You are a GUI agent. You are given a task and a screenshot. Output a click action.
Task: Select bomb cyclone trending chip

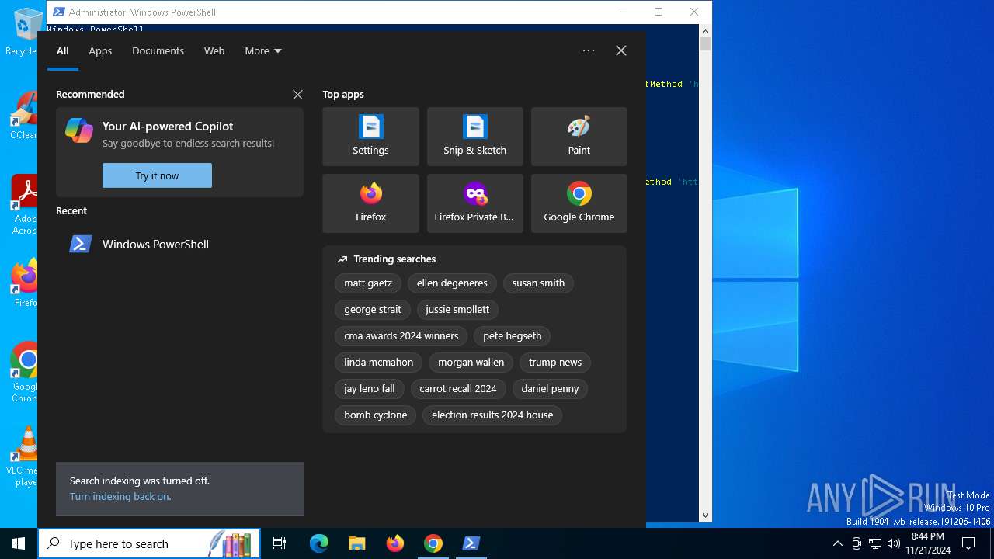[375, 415]
